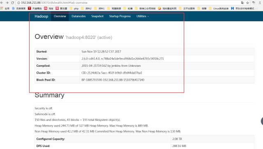Select the Started time value text
Viewport: 263px width, 149px height.
tap(101, 52)
